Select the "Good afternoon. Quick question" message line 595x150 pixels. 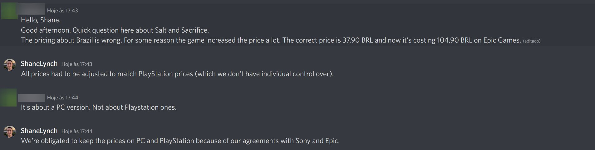pos(115,30)
